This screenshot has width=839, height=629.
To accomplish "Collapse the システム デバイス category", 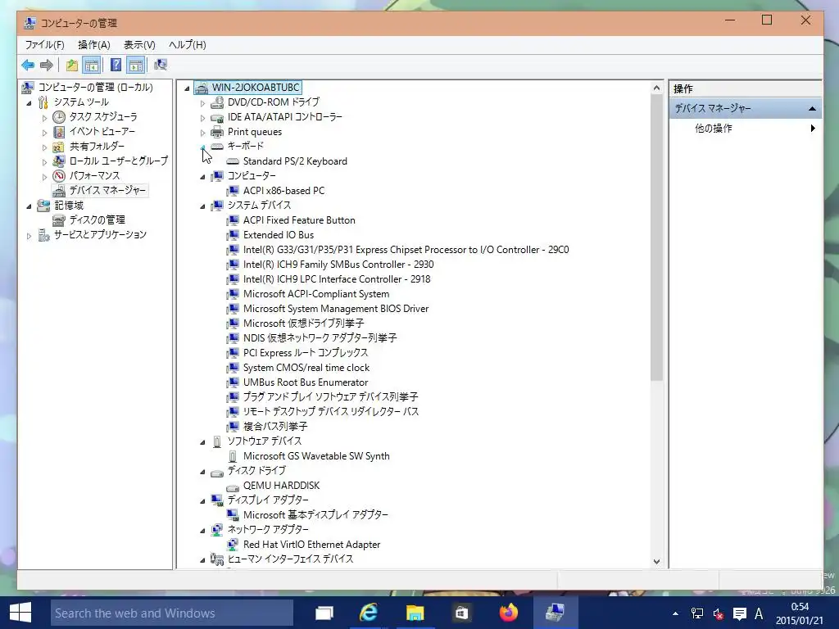I will pyautogui.click(x=203, y=206).
